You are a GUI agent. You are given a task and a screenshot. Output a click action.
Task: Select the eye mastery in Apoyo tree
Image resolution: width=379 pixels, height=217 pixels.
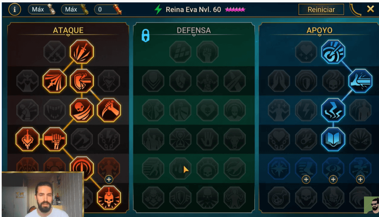pos(333,168)
